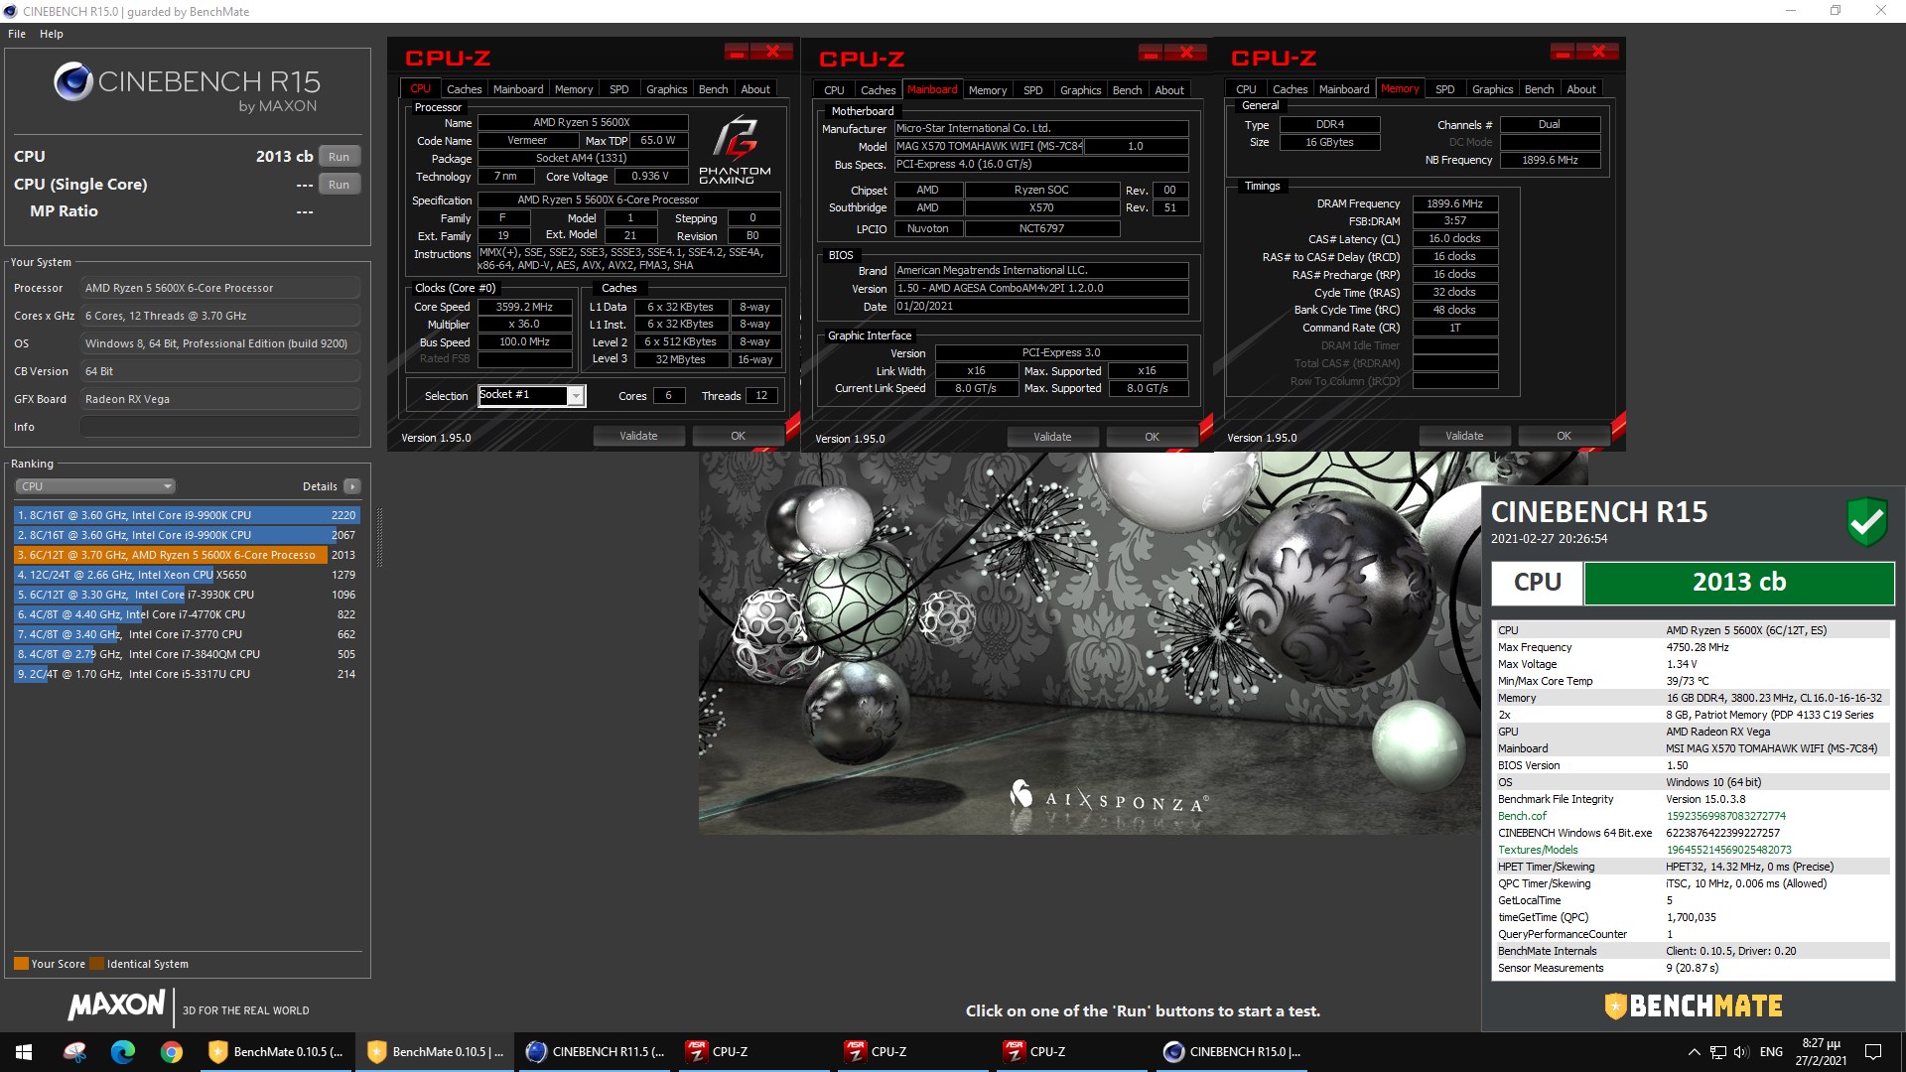Open the Help menu

pyautogui.click(x=52, y=34)
